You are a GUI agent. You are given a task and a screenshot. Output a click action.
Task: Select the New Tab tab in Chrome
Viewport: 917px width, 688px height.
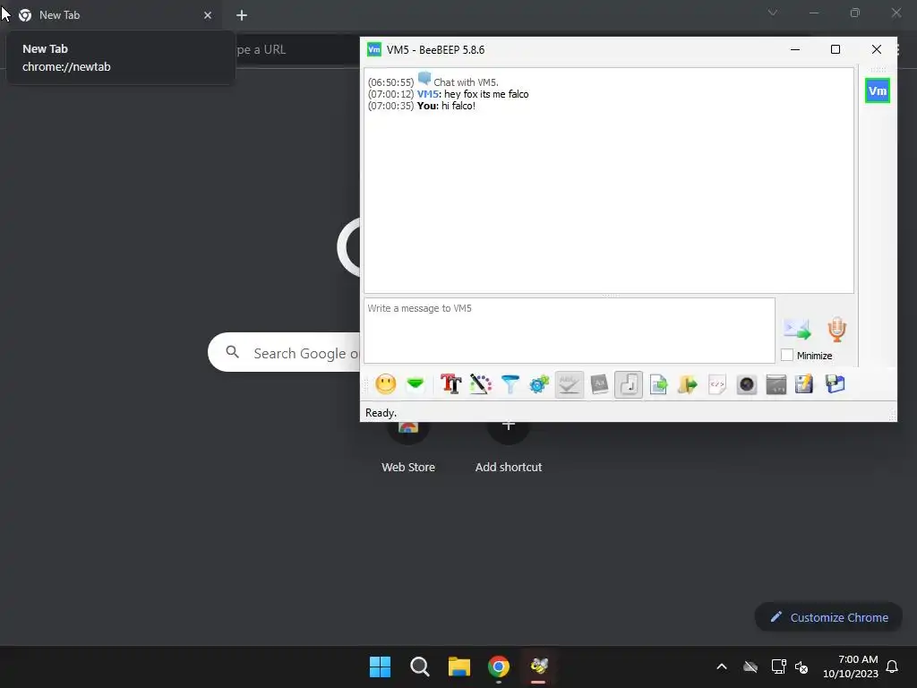[x=111, y=15]
